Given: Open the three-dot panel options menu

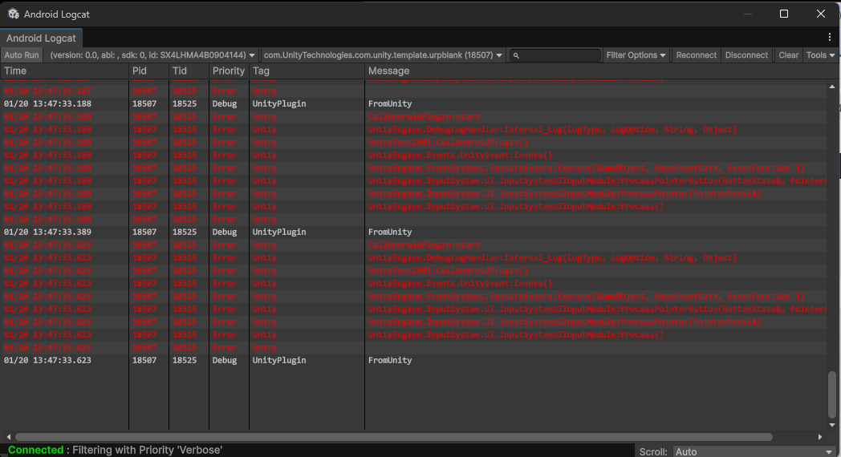Looking at the screenshot, I should tap(830, 37).
